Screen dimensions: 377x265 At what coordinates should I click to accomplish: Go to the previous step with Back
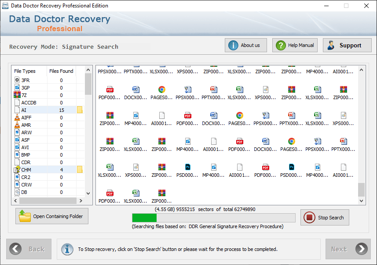[x=29, y=249]
